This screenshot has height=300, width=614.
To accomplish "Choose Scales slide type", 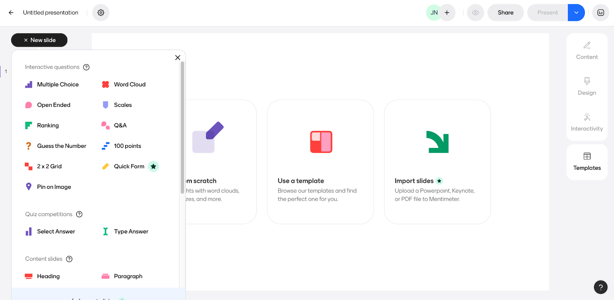I will [117, 105].
